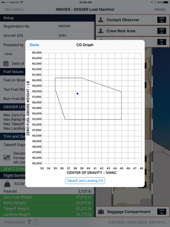Edit the KSAV airport field

(x=14, y=54)
